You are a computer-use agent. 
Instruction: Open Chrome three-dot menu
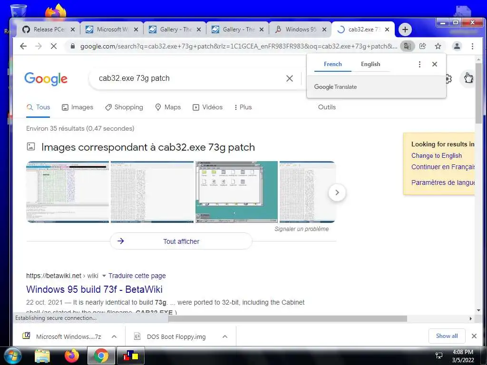[x=472, y=46]
